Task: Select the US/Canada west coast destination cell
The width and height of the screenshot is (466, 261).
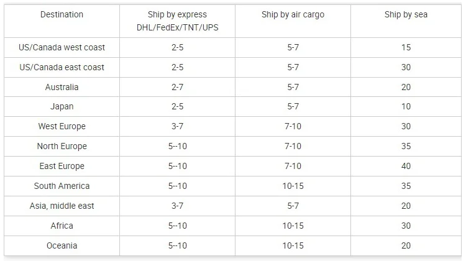Action: click(x=62, y=47)
